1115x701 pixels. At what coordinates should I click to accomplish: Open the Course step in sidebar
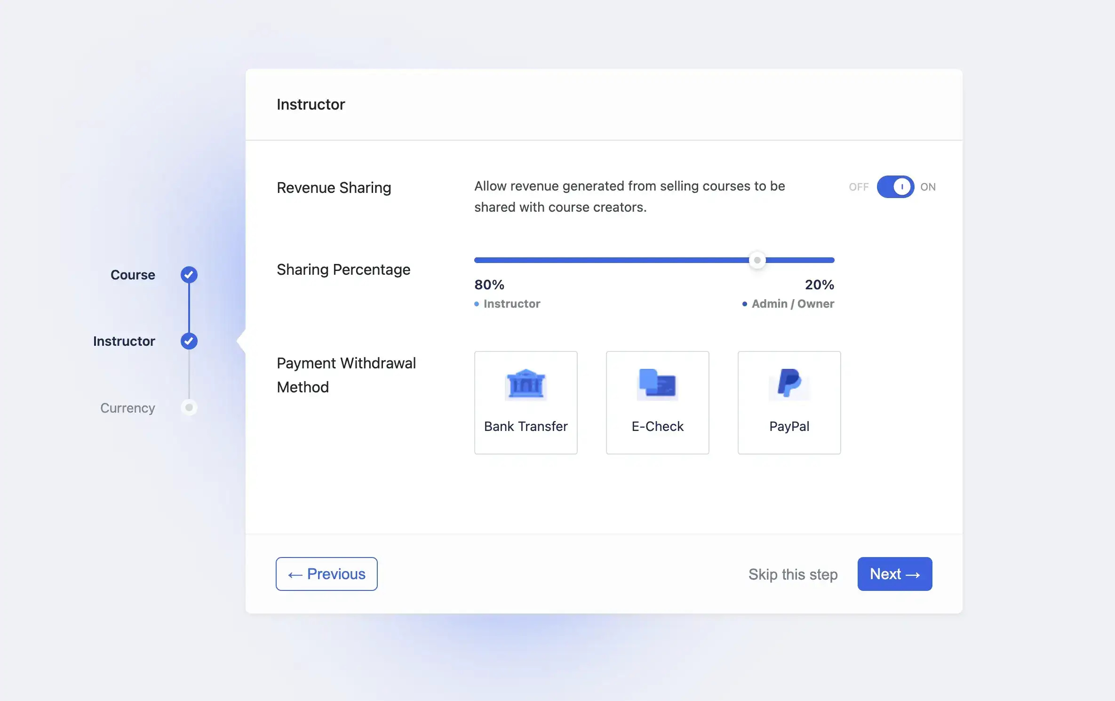(133, 275)
